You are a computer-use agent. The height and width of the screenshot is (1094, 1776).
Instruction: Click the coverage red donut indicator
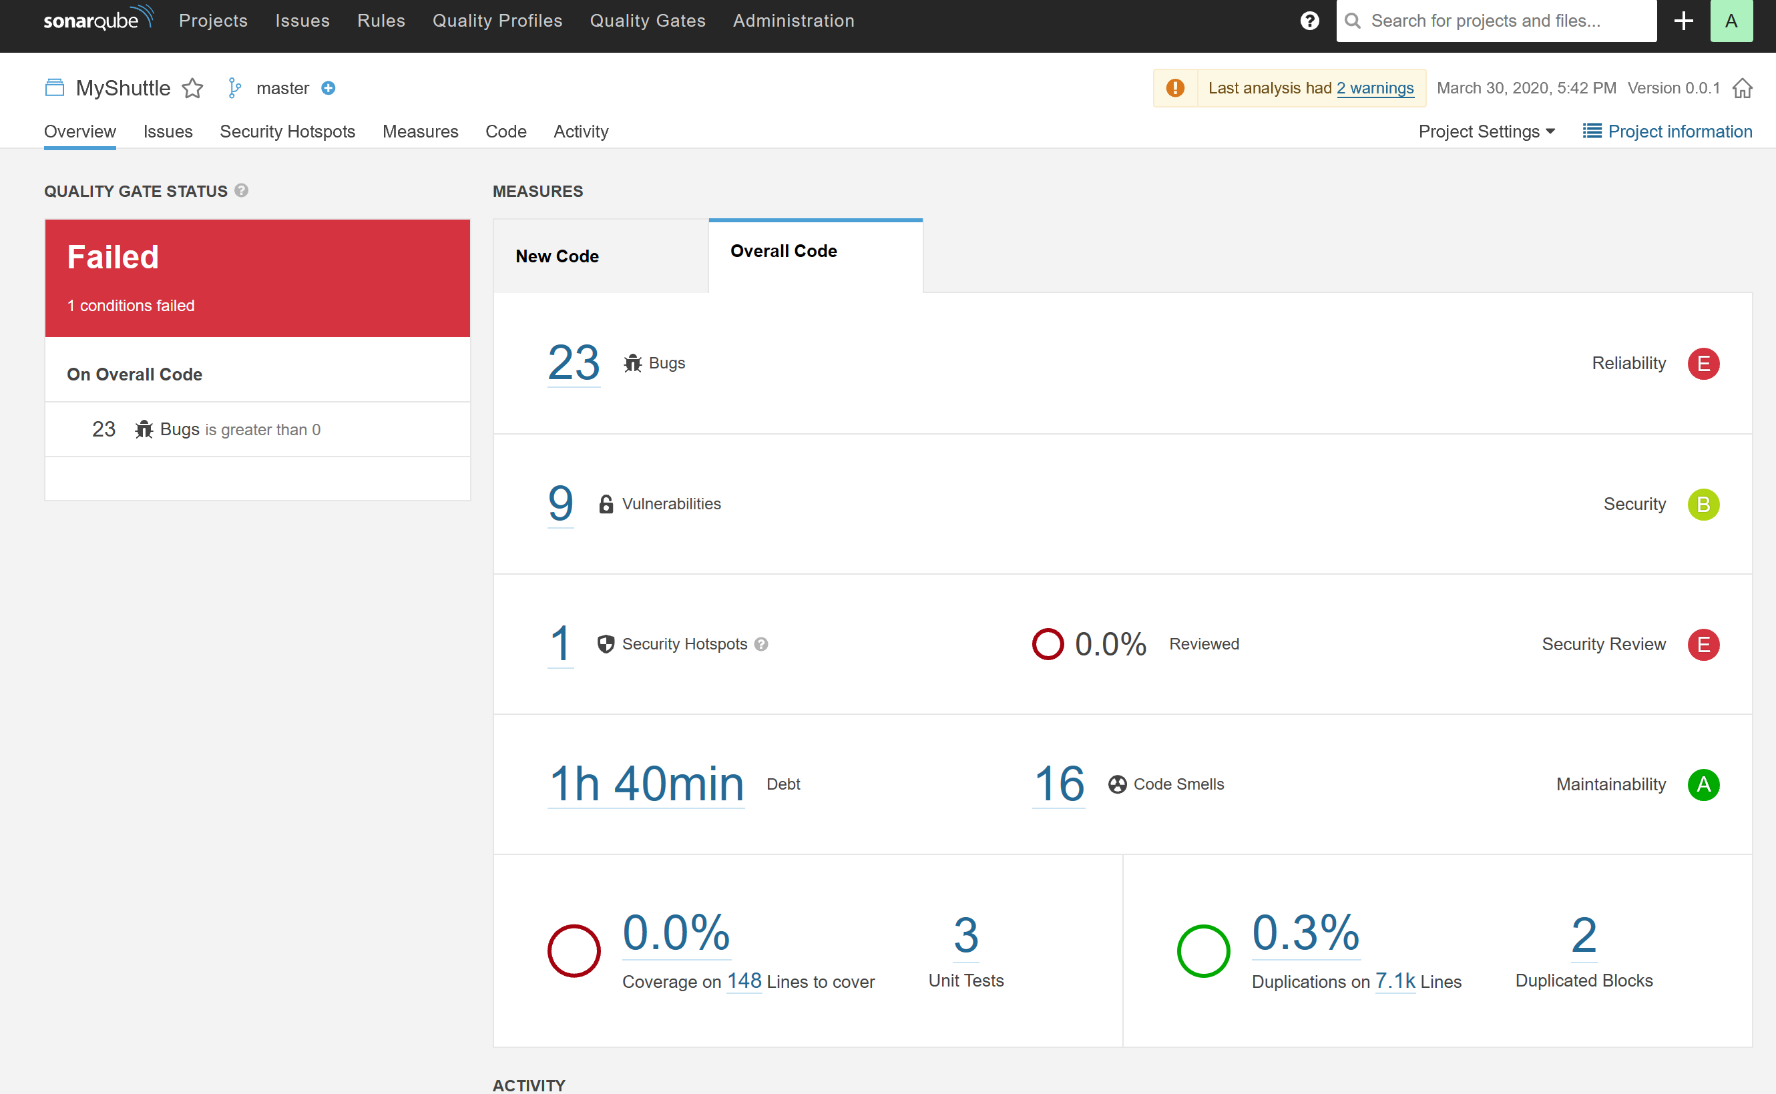pyautogui.click(x=574, y=950)
